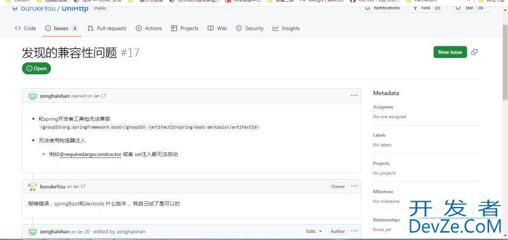Click the Labels heading in Metadata
508x240 pixels.
coord(379,135)
